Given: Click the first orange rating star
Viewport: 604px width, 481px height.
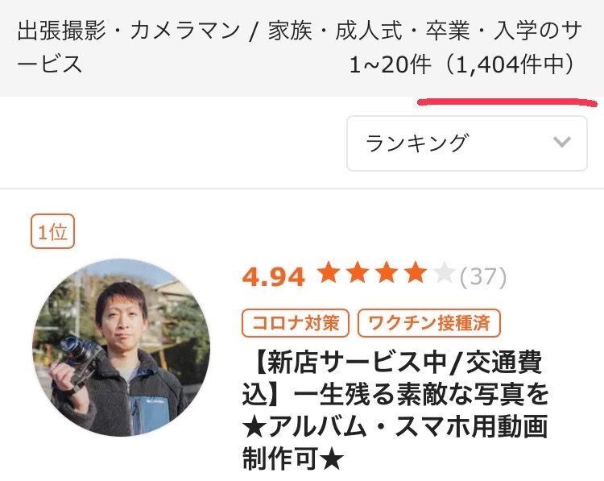Looking at the screenshot, I should [329, 272].
